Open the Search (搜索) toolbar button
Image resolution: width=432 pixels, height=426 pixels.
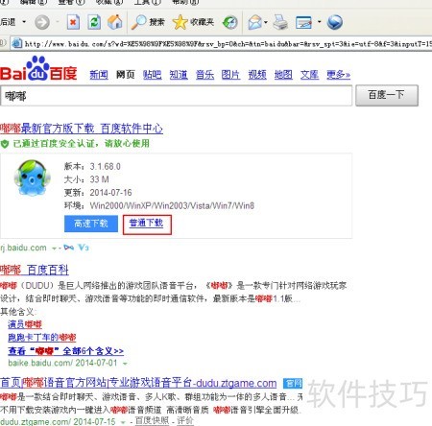point(148,22)
